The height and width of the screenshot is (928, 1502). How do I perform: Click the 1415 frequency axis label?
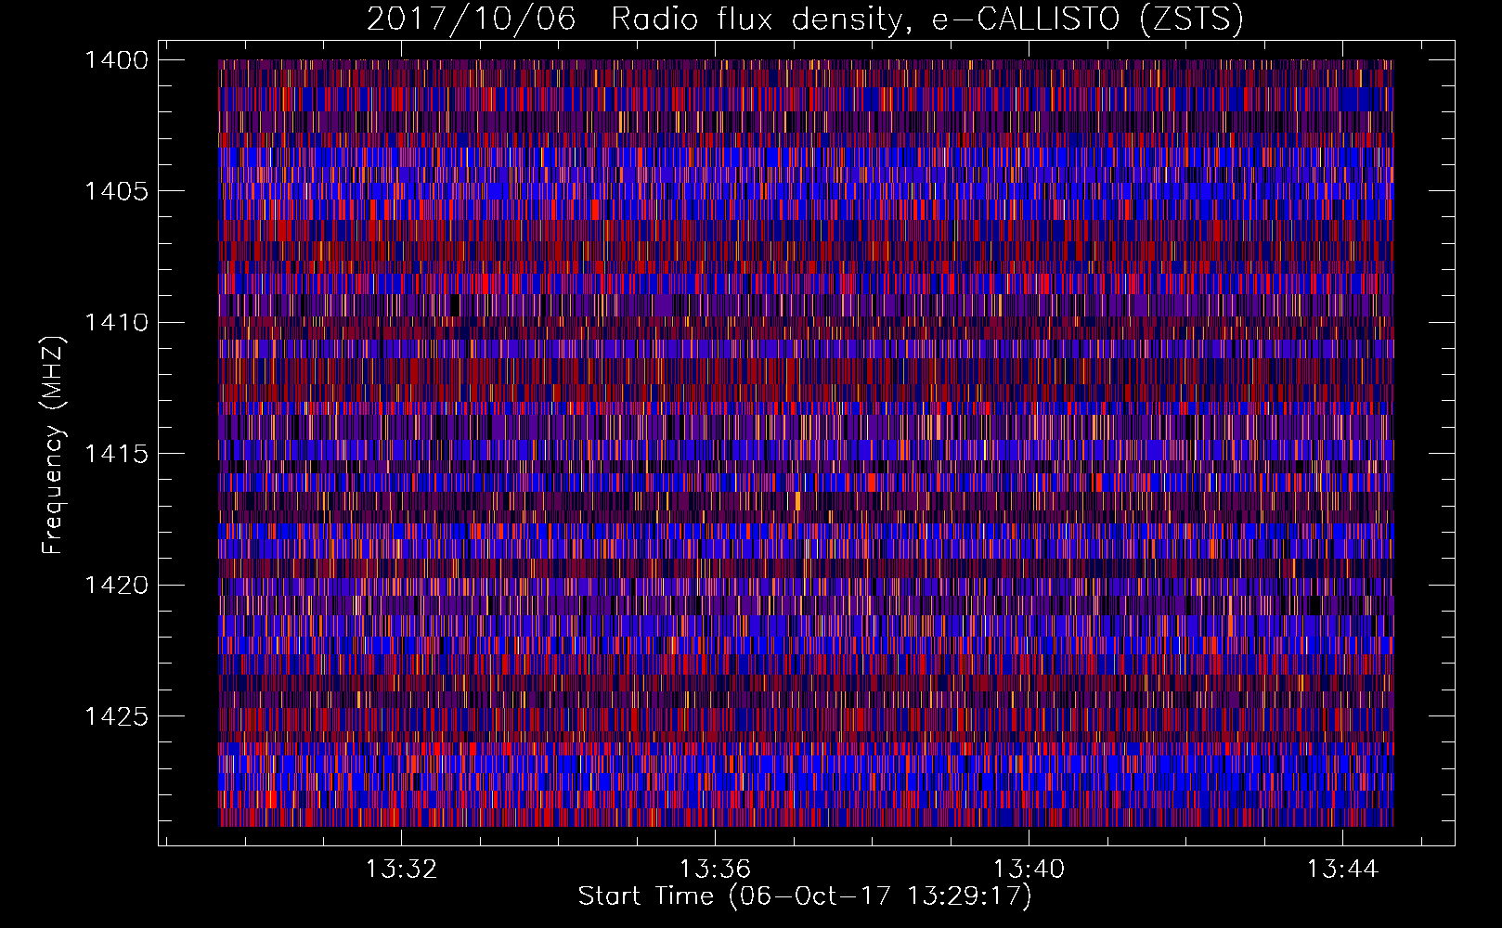pos(116,454)
